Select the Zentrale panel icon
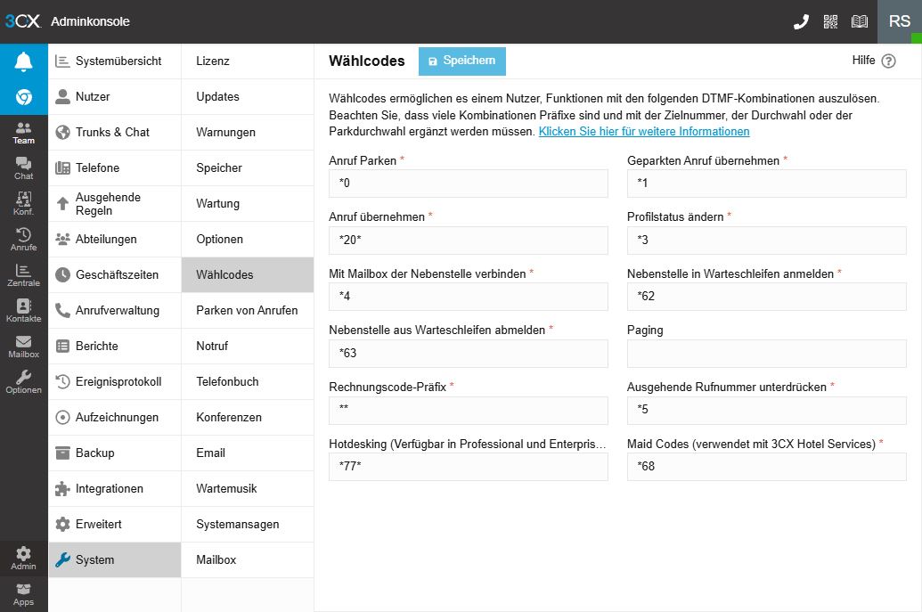922x612 pixels. 23,273
